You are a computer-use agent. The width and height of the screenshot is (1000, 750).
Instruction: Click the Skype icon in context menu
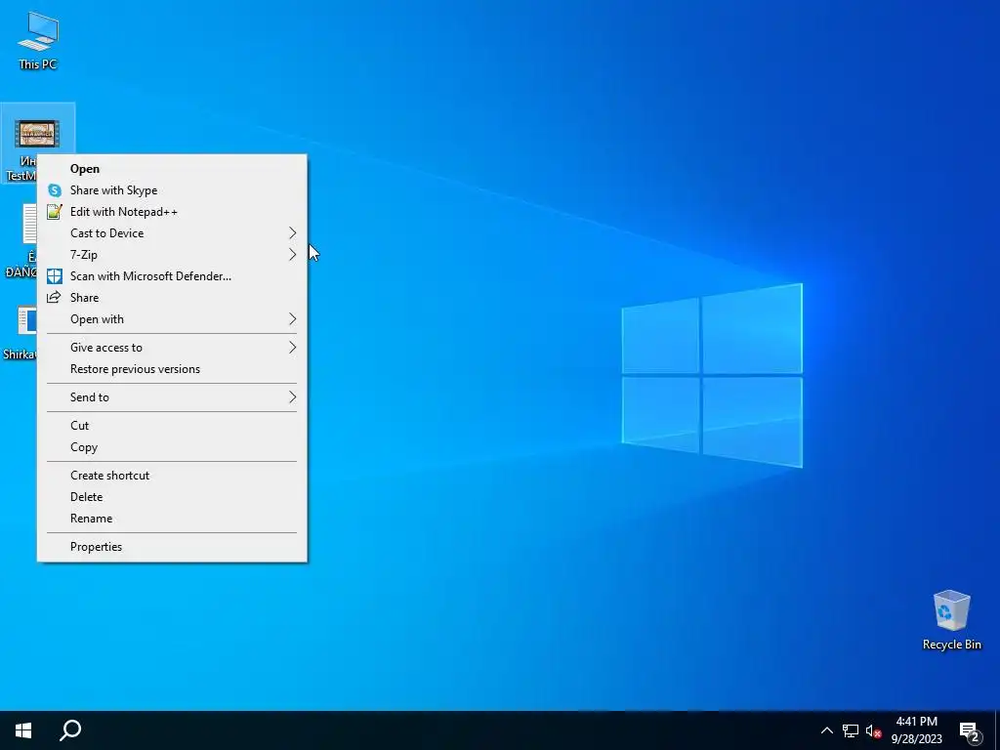(x=55, y=190)
